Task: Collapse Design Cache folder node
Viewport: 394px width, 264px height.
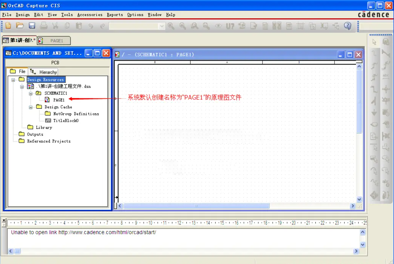Action: click(x=31, y=107)
